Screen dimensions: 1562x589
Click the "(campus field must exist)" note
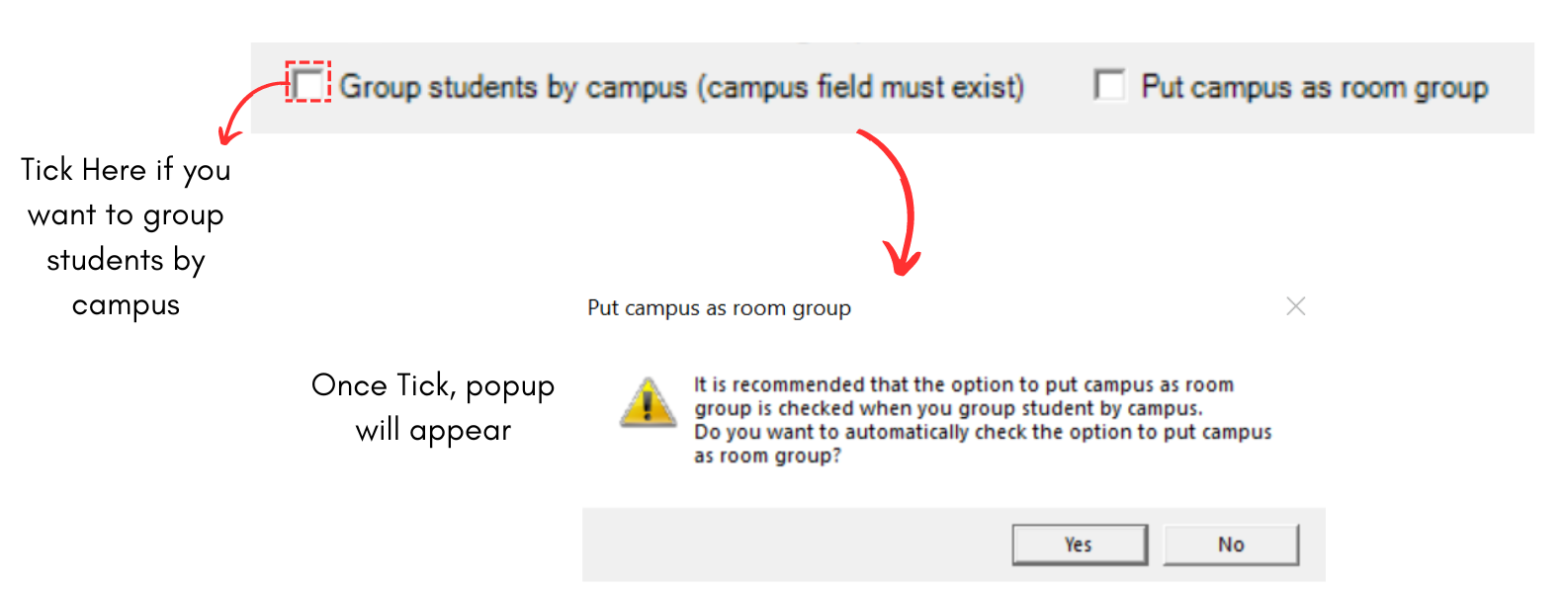click(x=860, y=87)
